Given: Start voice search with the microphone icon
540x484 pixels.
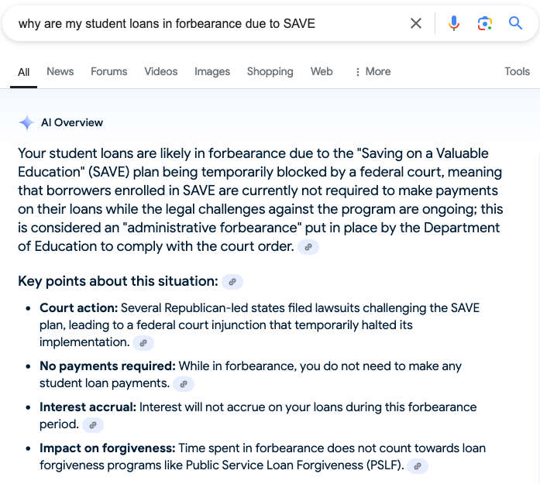Looking at the screenshot, I should [453, 23].
